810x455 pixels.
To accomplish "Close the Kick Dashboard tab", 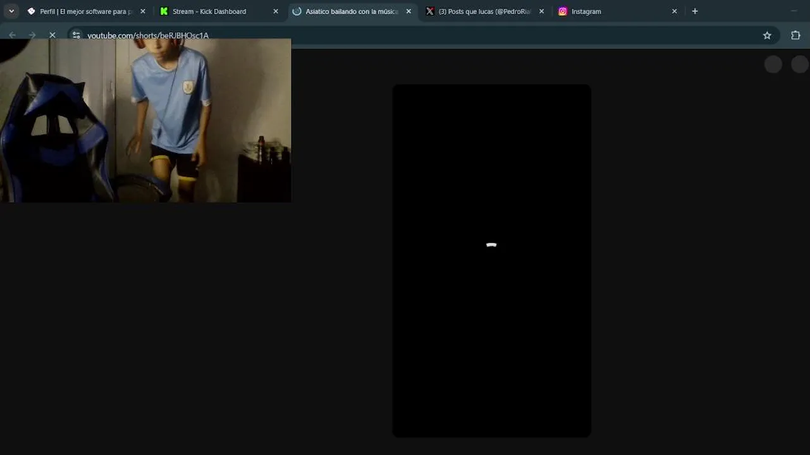I will point(276,11).
